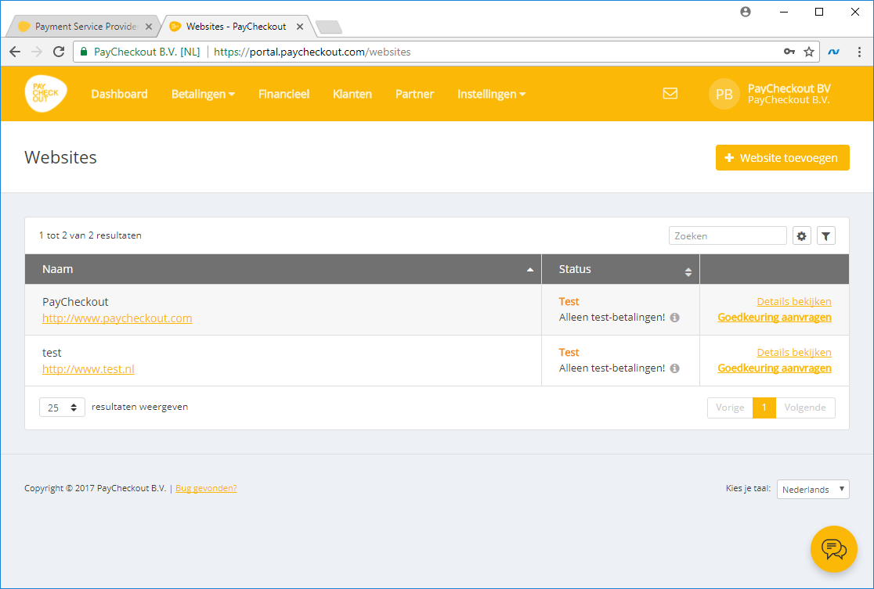
Task: Click Vorige pagination button
Action: (x=730, y=408)
